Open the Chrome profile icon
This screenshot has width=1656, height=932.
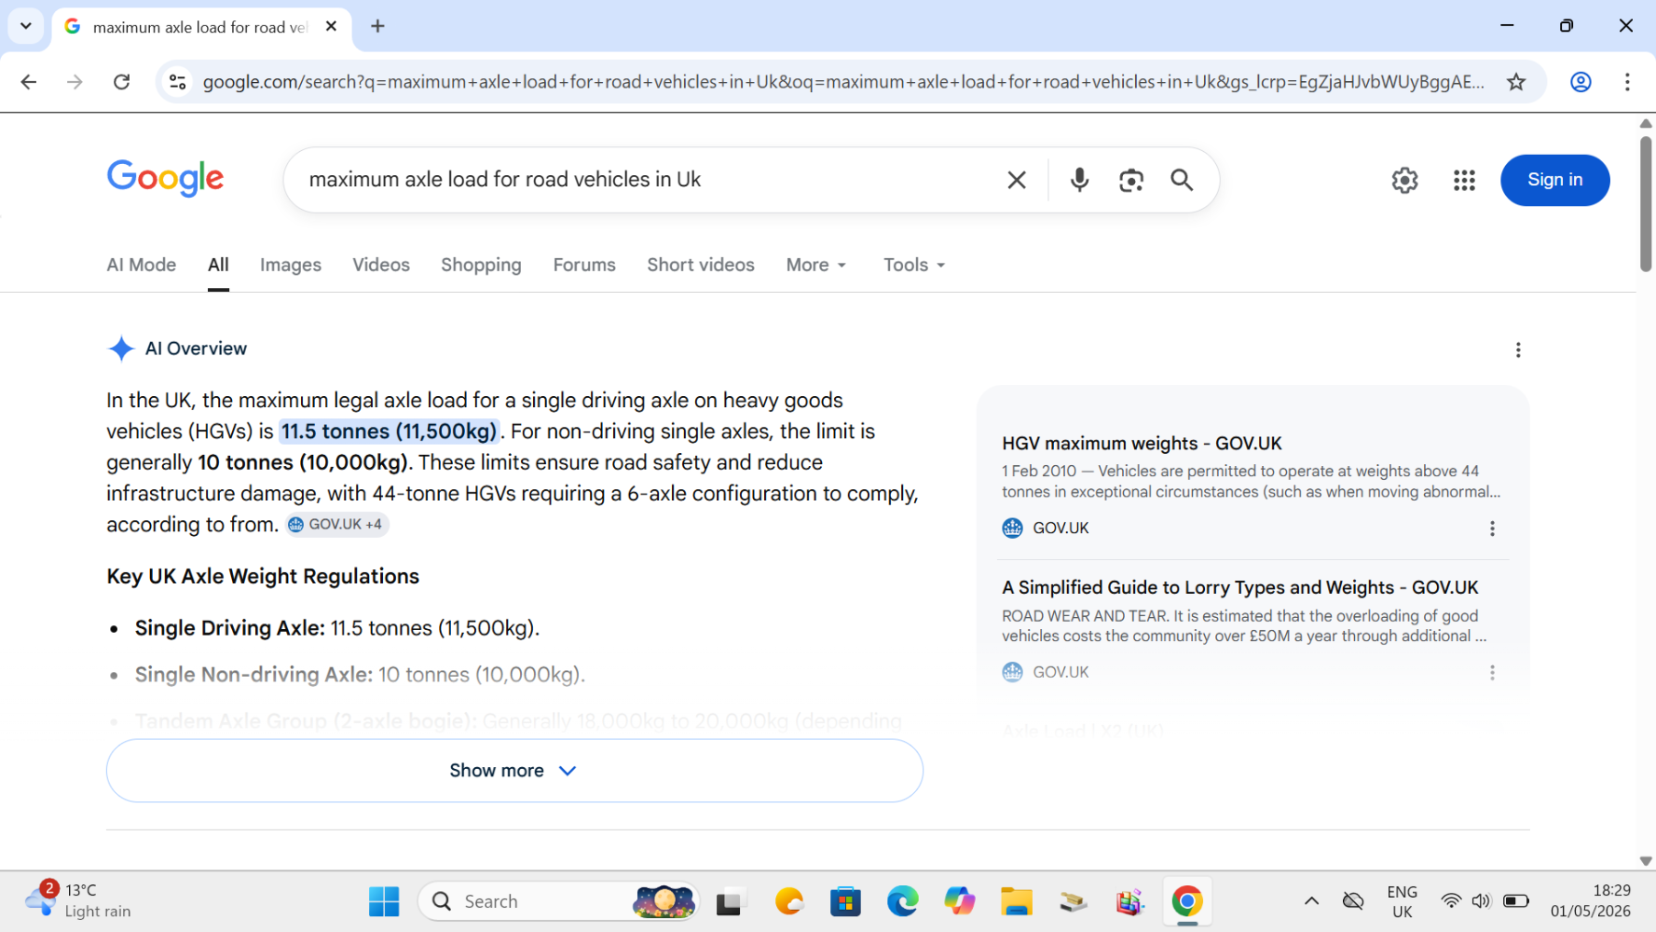click(1581, 82)
